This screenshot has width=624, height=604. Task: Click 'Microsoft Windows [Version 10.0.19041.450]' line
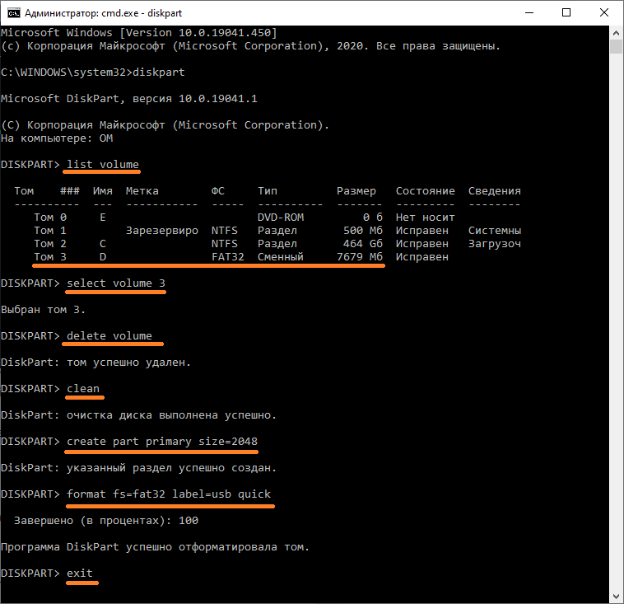pyautogui.click(x=139, y=33)
